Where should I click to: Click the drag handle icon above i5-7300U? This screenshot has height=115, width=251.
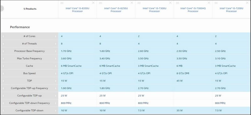(x=139, y=3)
